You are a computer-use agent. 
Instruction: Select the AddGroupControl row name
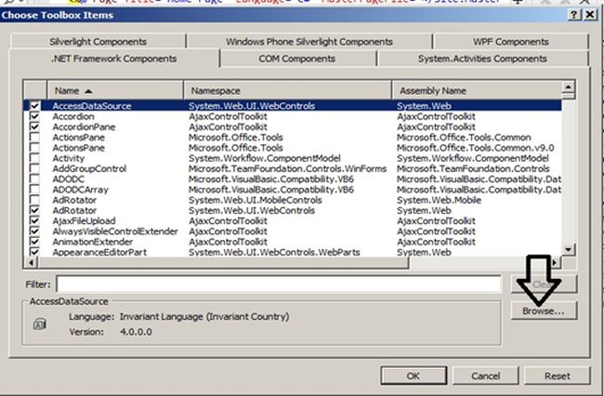click(x=89, y=169)
